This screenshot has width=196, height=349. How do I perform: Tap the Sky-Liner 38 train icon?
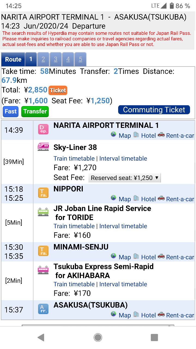(x=43, y=147)
